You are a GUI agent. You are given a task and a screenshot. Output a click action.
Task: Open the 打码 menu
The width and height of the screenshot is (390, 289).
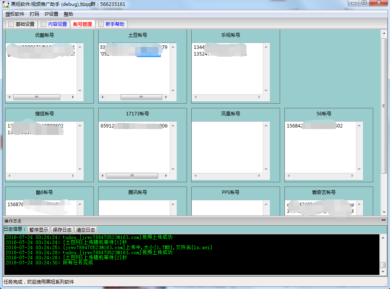click(x=34, y=14)
